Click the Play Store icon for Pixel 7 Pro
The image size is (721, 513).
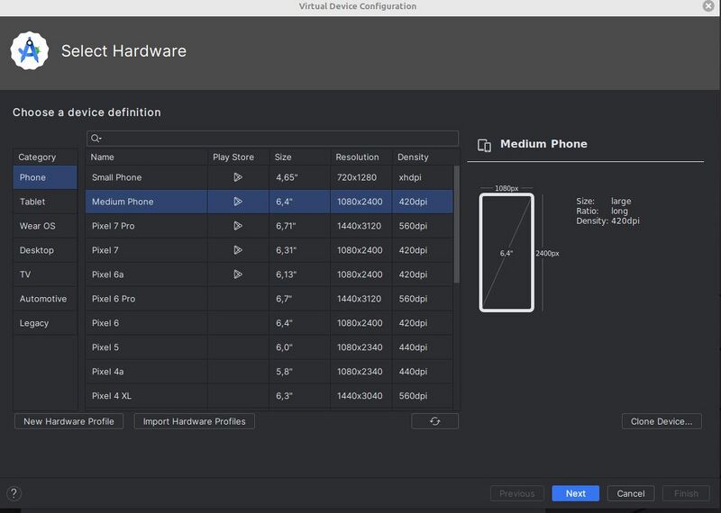(x=238, y=226)
